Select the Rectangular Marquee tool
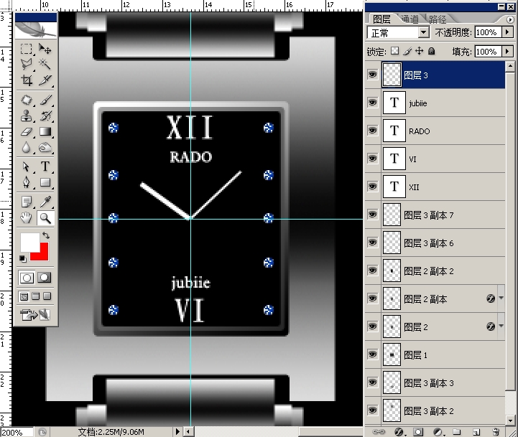The image size is (518, 437). click(x=27, y=49)
